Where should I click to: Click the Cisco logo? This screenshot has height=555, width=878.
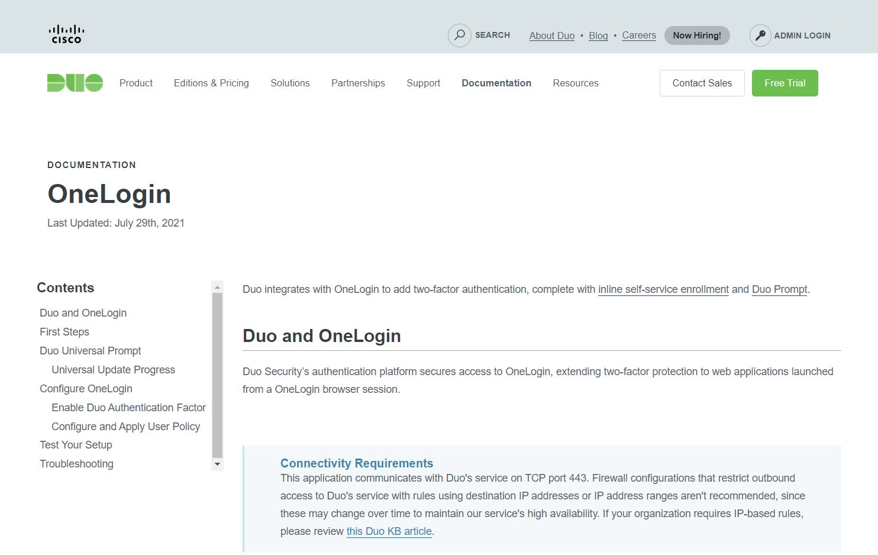coord(66,34)
